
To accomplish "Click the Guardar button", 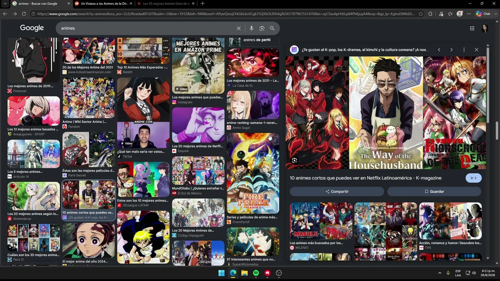I will (434, 192).
